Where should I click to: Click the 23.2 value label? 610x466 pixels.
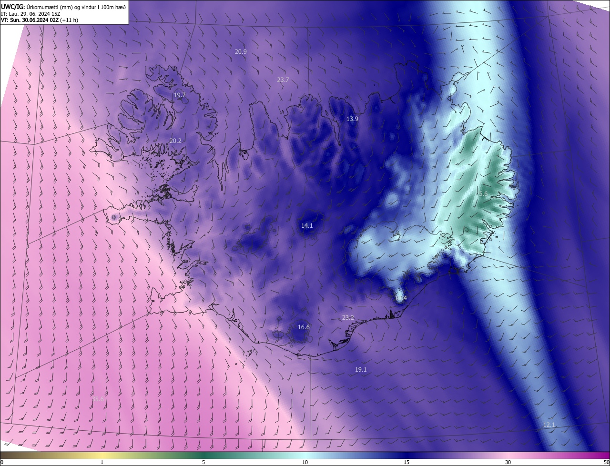click(348, 318)
